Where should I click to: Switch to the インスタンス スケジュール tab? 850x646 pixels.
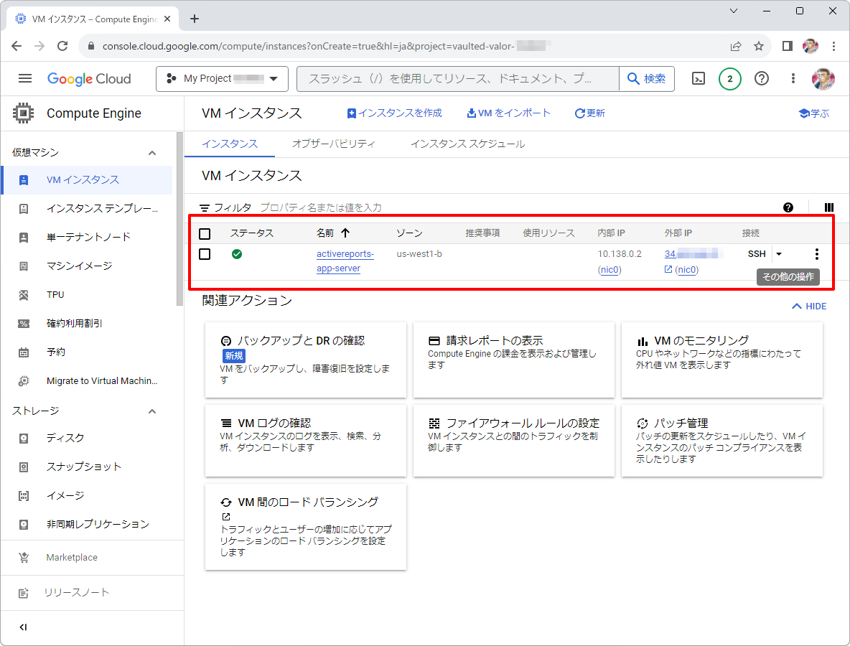tap(468, 144)
